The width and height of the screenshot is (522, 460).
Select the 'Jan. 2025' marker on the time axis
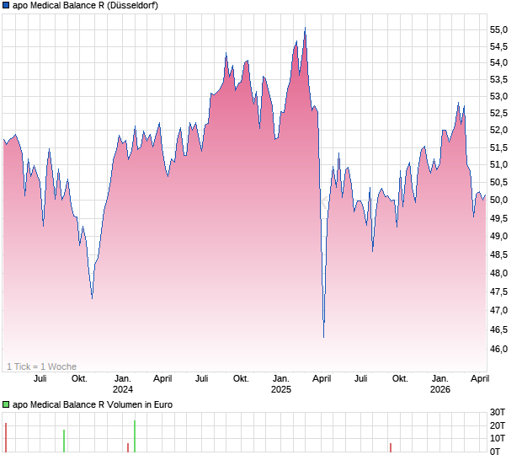[x=281, y=384]
